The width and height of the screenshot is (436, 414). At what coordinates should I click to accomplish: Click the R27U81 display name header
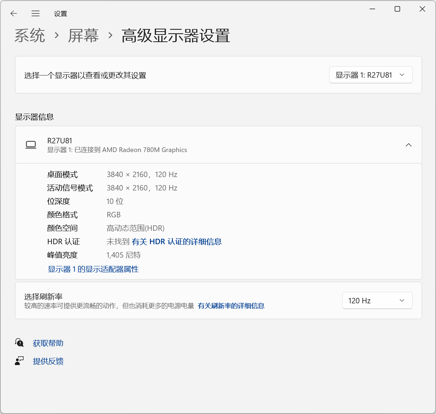pos(60,141)
